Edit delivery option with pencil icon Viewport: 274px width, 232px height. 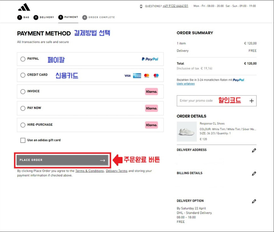pyautogui.click(x=254, y=201)
